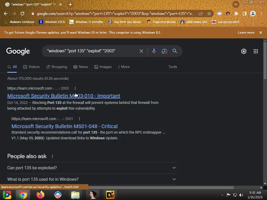This screenshot has width=267, height=200.
Task: Expand "What is port 135 used for" question
Action: (x=92, y=179)
